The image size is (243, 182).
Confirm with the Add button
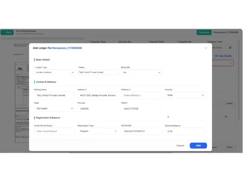[x=198, y=146]
